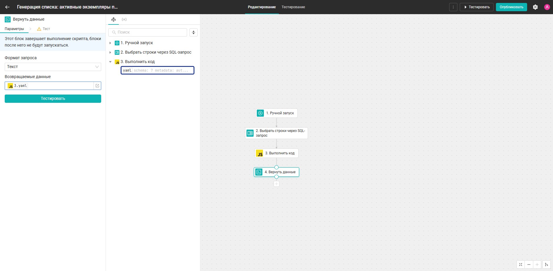Fit canvas to screen icon
The width and height of the screenshot is (553, 271).
click(521, 265)
